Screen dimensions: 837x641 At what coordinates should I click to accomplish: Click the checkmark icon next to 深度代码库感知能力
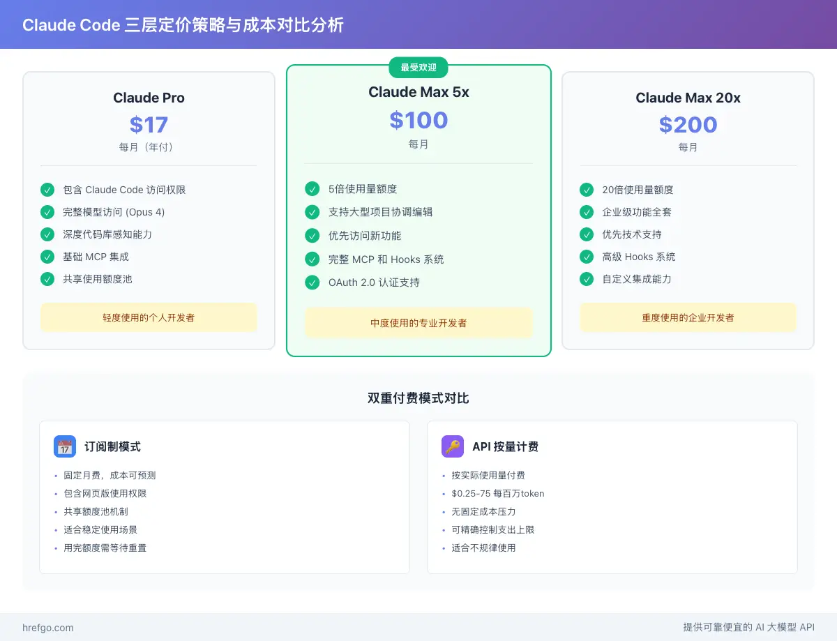click(47, 234)
